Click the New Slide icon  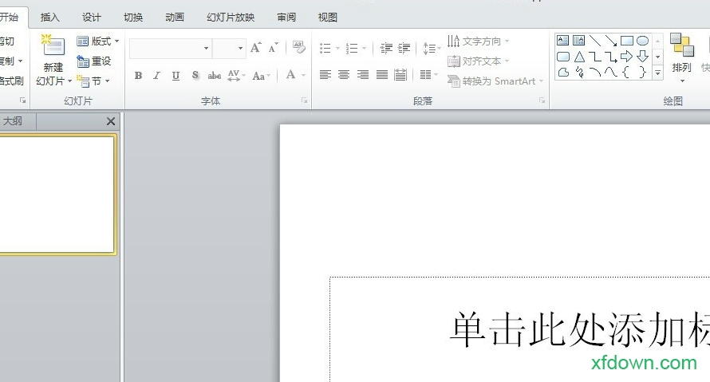[53, 45]
